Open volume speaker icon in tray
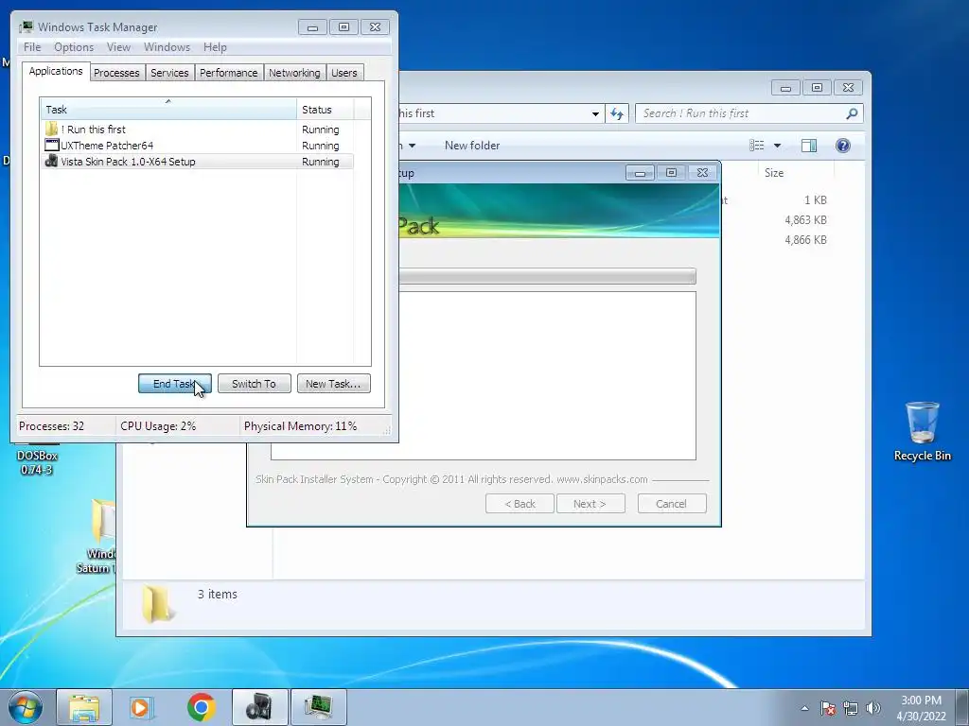 coord(873,708)
